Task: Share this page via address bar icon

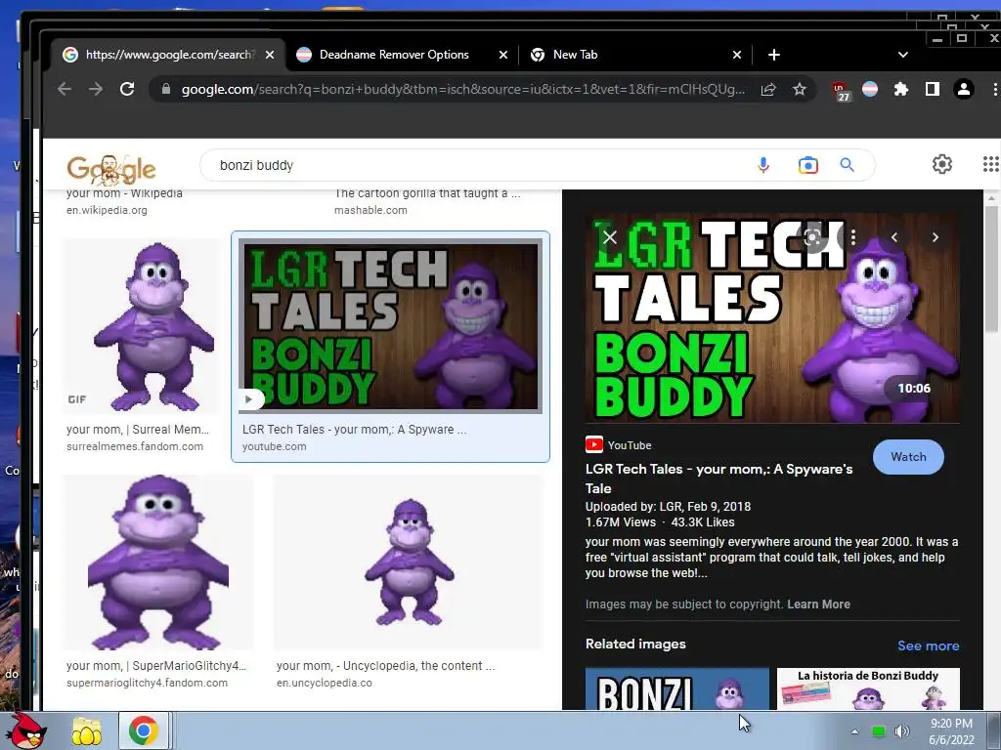Action: 768,89
